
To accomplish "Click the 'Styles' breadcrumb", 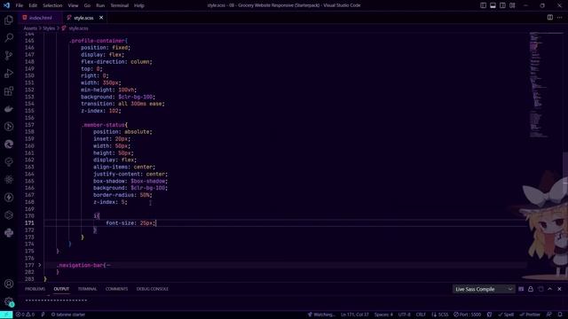I will click(x=49, y=28).
